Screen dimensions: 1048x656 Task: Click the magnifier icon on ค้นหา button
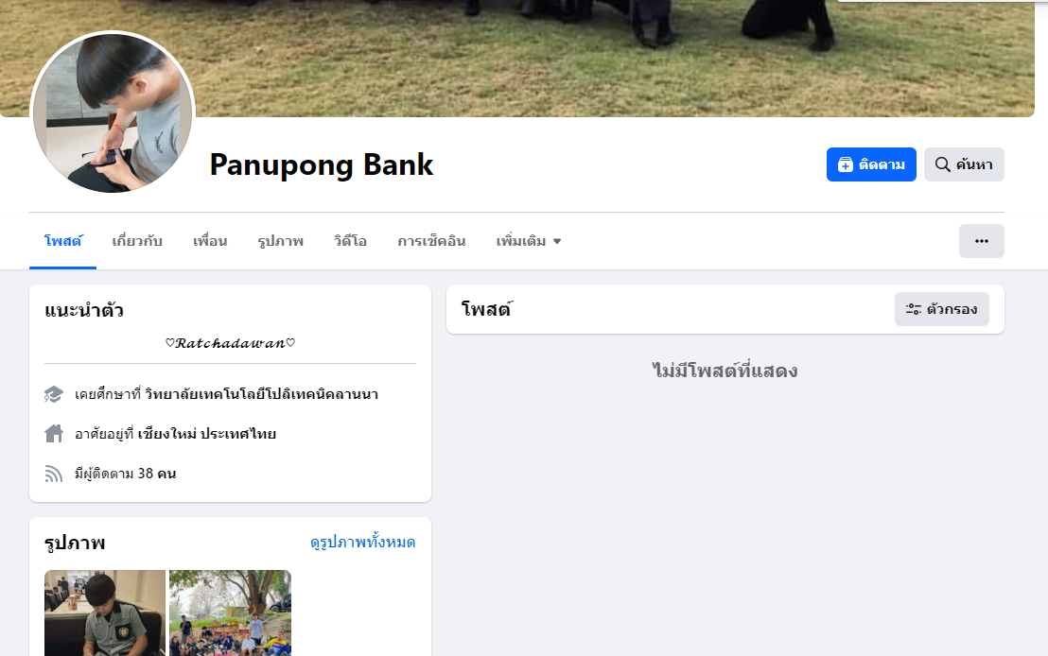pos(942,164)
